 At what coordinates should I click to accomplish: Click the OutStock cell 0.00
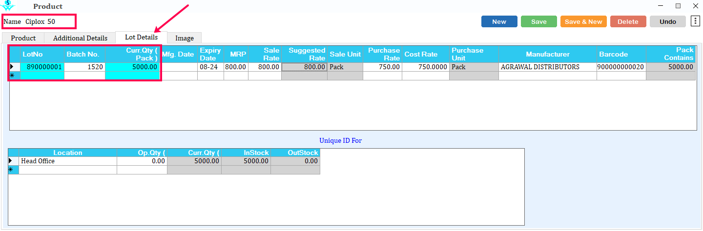point(295,161)
